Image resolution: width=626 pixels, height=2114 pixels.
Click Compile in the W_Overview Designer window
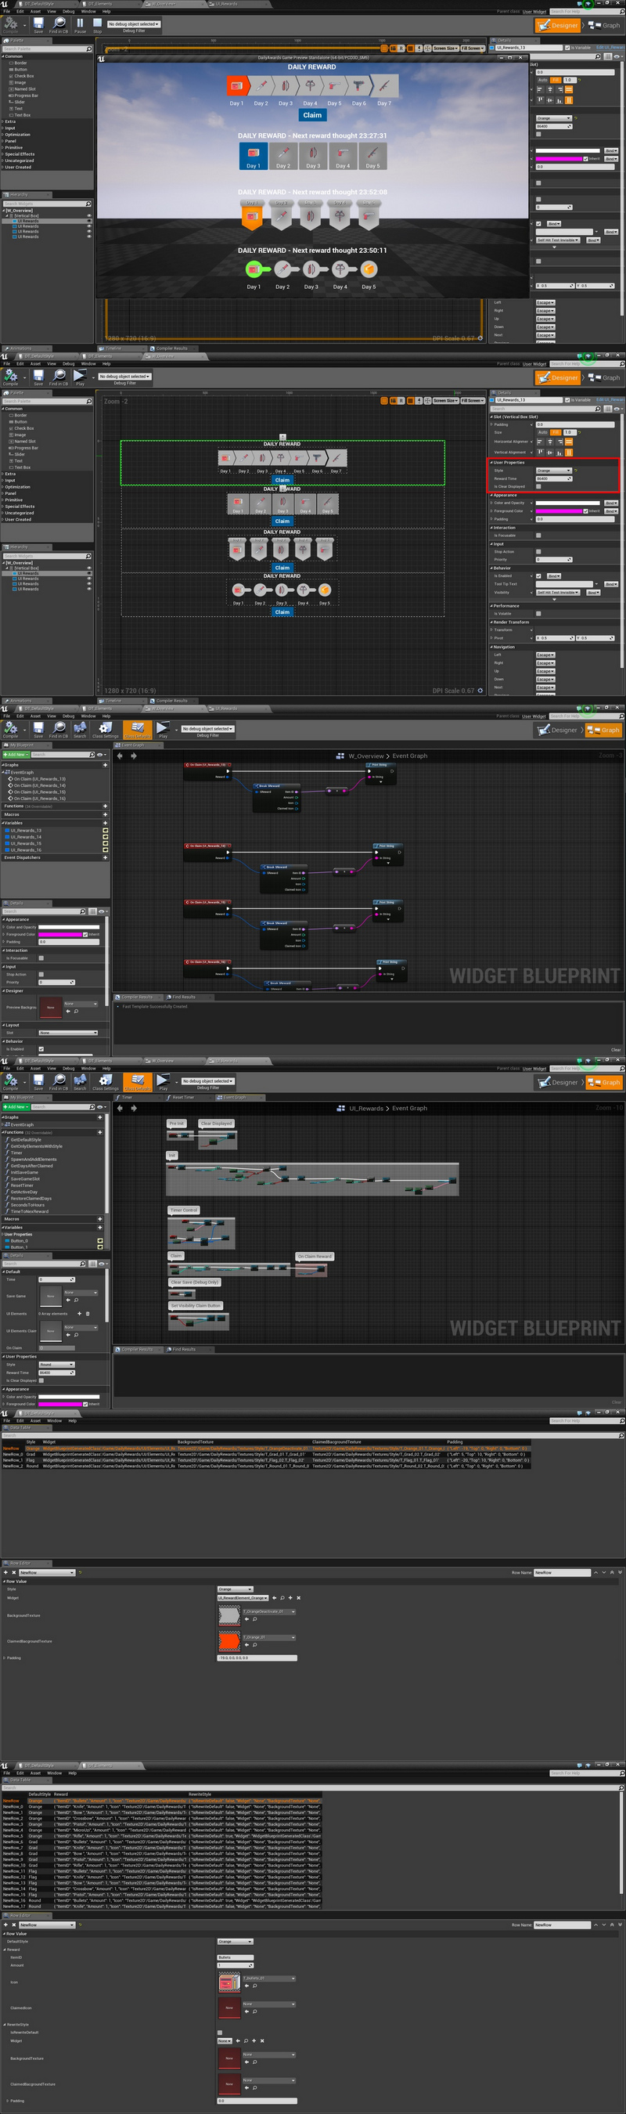[x=11, y=376]
